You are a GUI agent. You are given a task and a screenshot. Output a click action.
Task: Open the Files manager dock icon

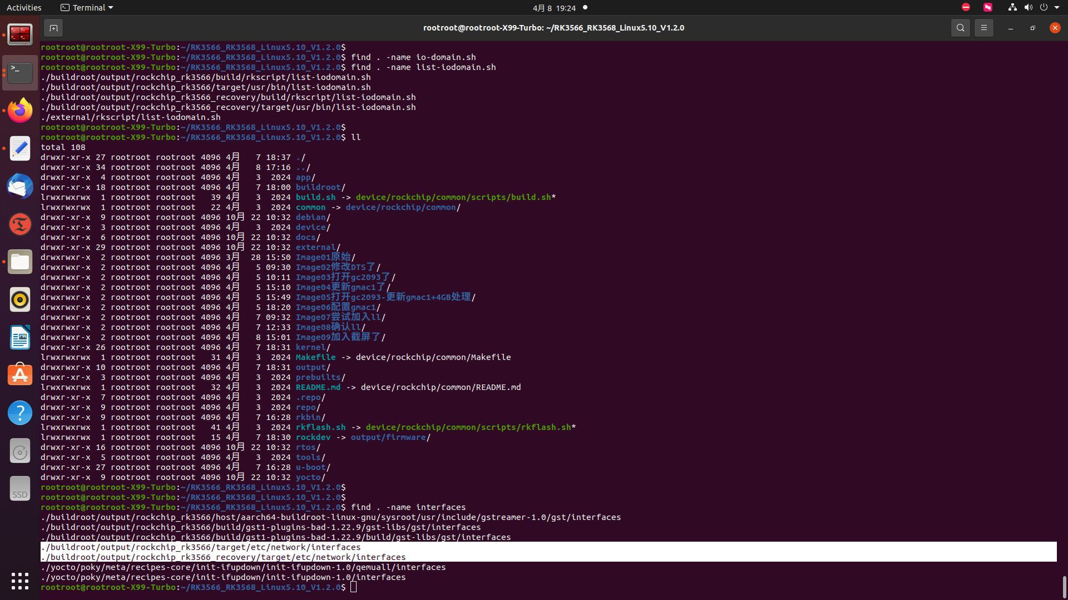20,262
